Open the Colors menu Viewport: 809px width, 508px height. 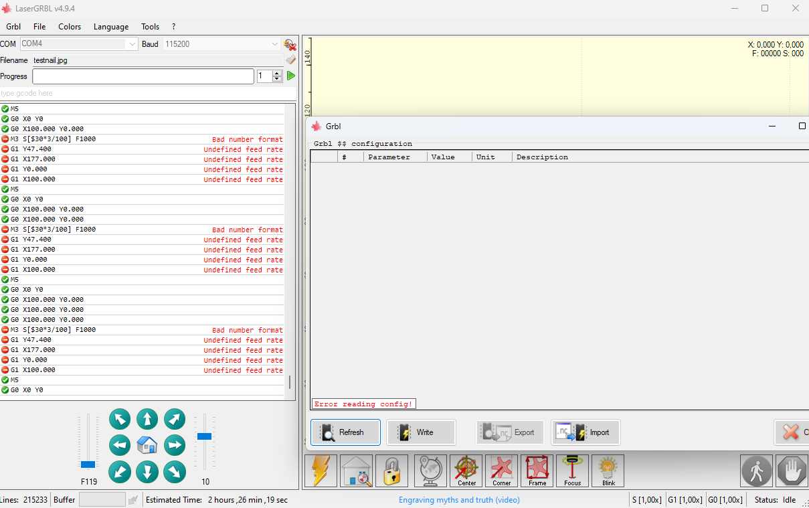[70, 27]
